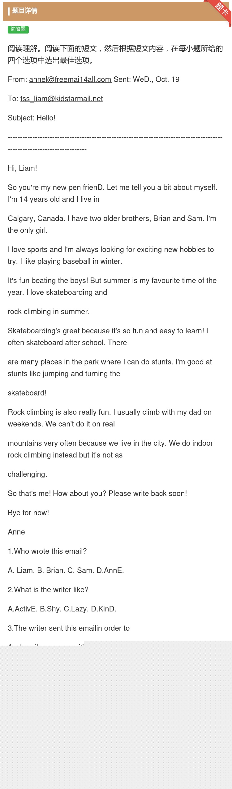
Task: Click question 2.What is the writer like?
Action: (48, 590)
